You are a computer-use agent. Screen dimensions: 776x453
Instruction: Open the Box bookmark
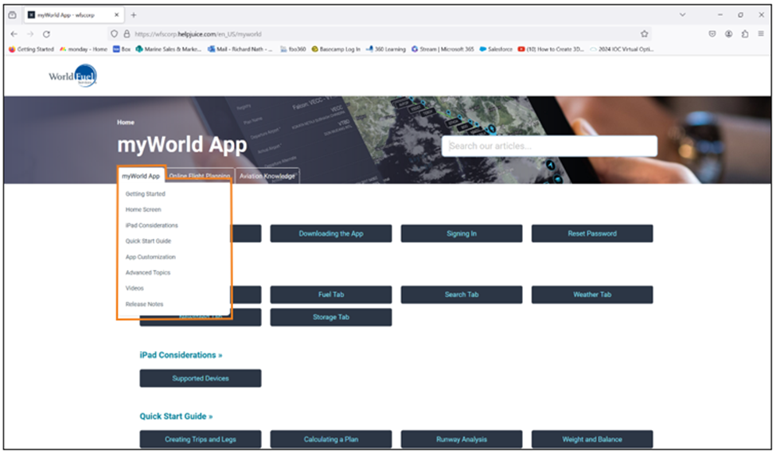122,49
